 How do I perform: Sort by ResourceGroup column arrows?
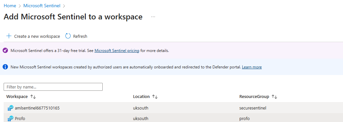click(274, 97)
